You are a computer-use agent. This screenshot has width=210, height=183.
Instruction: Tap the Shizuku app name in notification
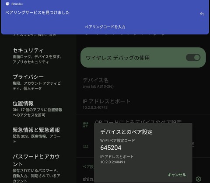(17, 4)
